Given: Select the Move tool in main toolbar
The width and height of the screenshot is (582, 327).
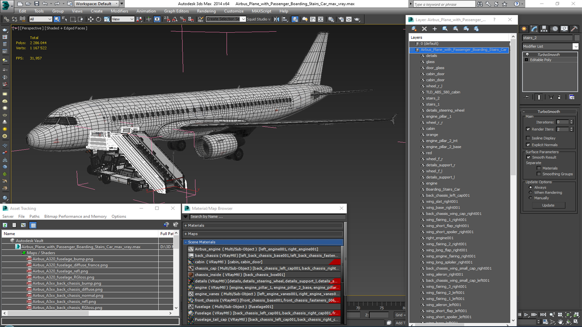Looking at the screenshot, I should 90,19.
